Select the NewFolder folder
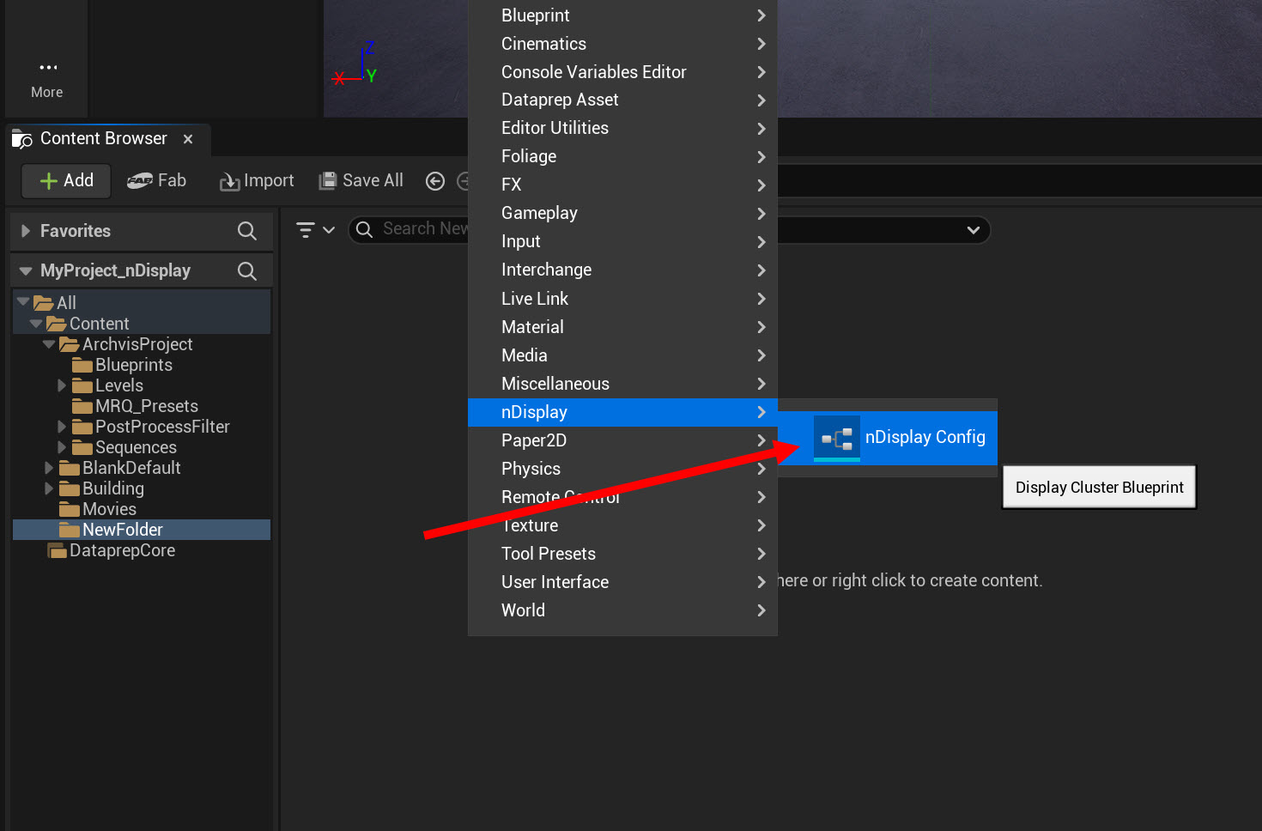 click(x=142, y=530)
